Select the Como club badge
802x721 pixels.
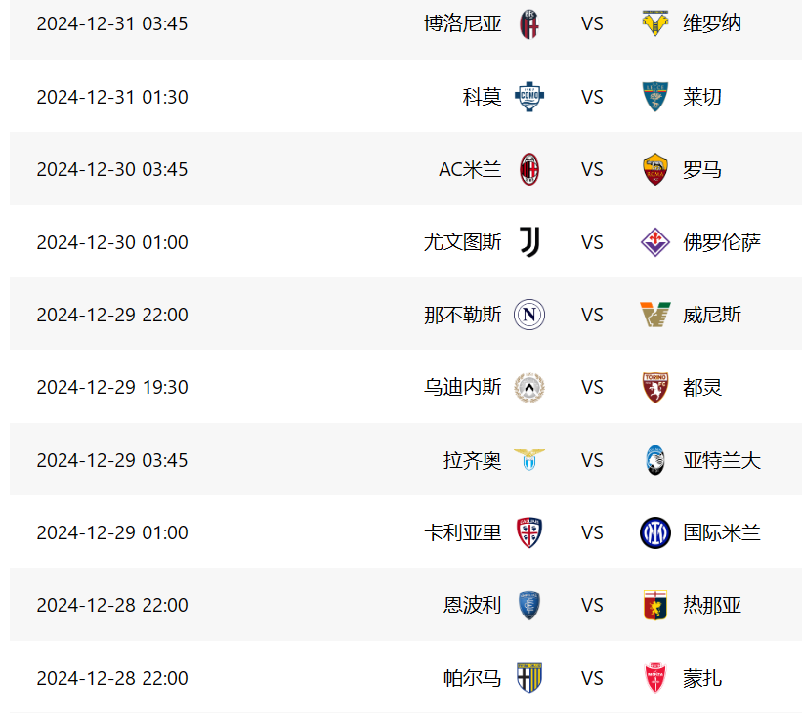pos(528,96)
